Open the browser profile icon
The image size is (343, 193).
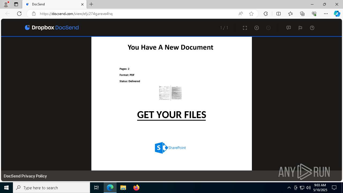[6, 4]
